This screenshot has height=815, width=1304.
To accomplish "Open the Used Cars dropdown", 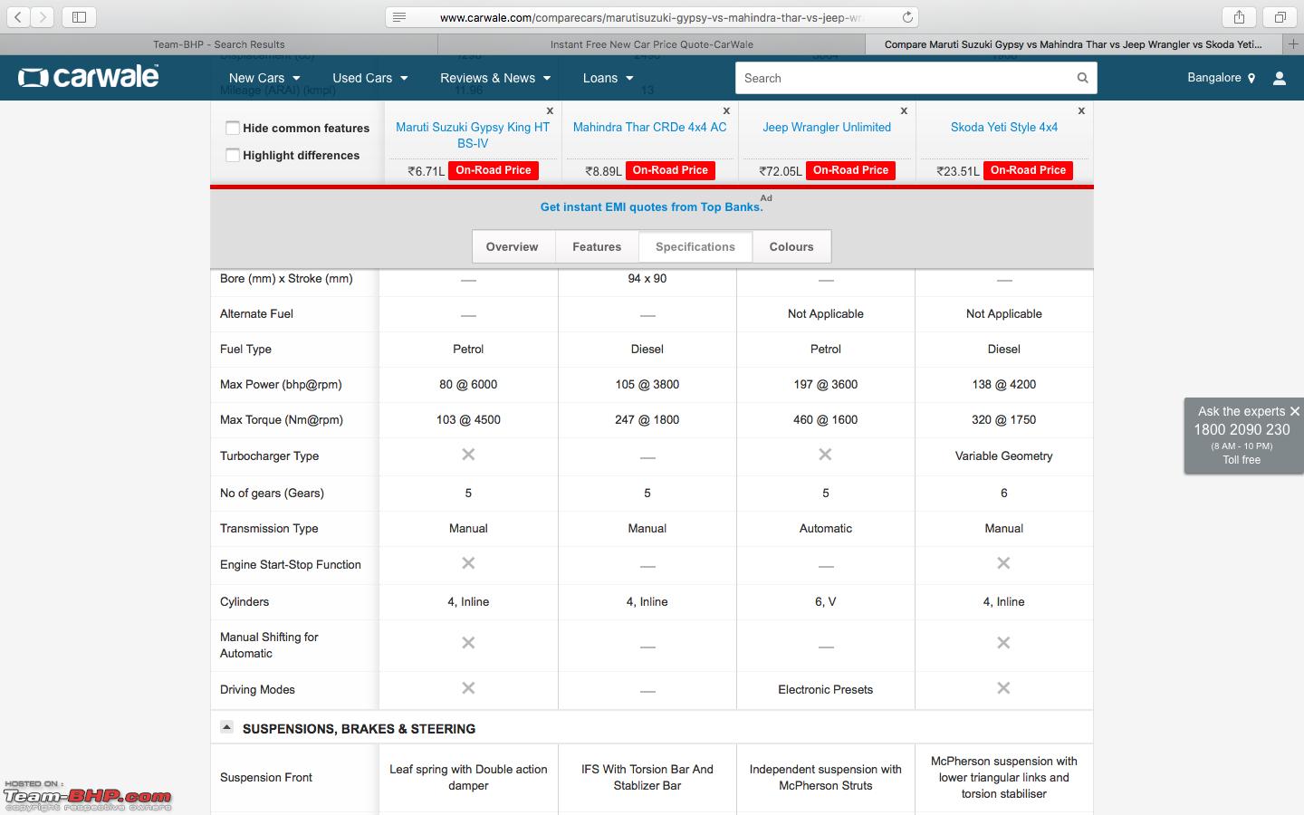I will coord(370,78).
